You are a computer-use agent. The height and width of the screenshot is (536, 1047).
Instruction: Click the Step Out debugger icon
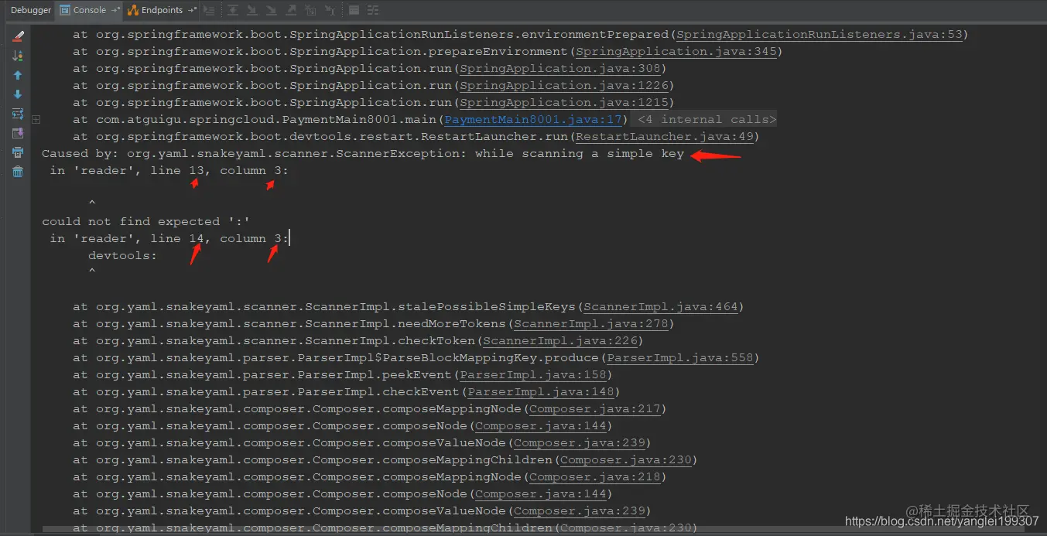click(x=291, y=10)
